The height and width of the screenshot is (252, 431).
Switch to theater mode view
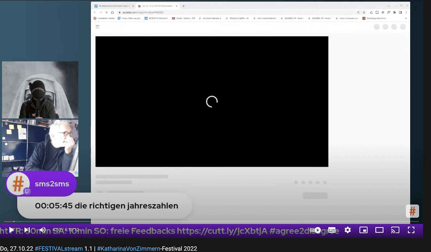click(x=379, y=230)
